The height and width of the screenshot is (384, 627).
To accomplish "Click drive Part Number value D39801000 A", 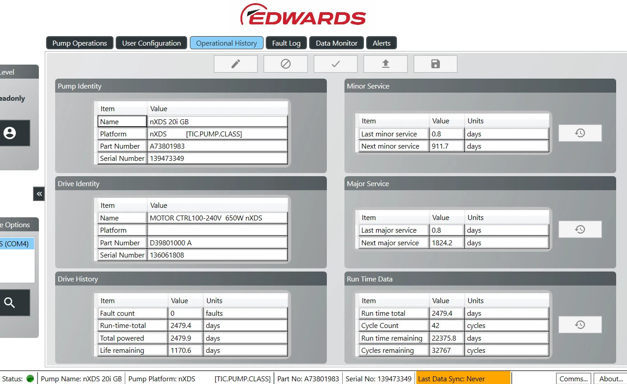I will (217, 243).
